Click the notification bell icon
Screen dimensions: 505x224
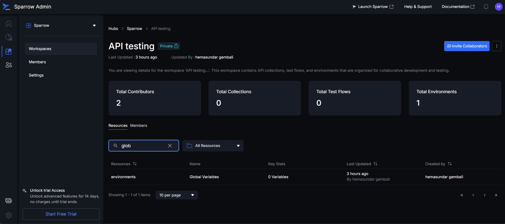coord(486,7)
